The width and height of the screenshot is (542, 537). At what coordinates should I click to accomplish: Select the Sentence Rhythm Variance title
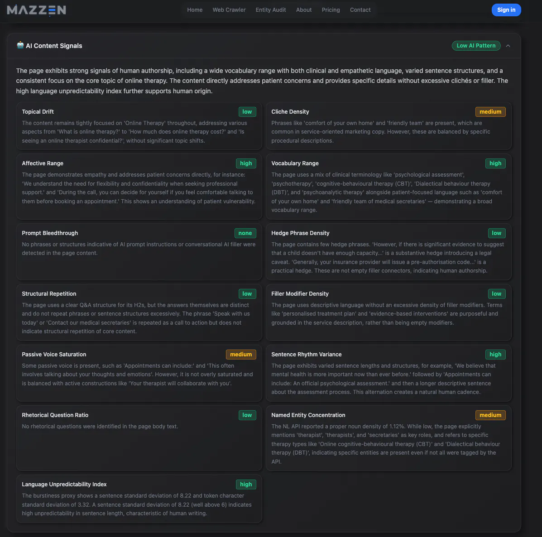[306, 354]
